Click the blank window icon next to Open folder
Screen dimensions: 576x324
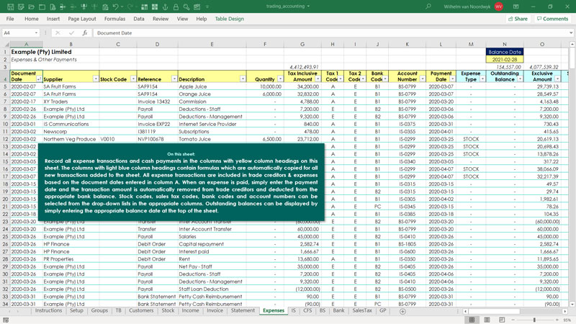[x=42, y=7]
